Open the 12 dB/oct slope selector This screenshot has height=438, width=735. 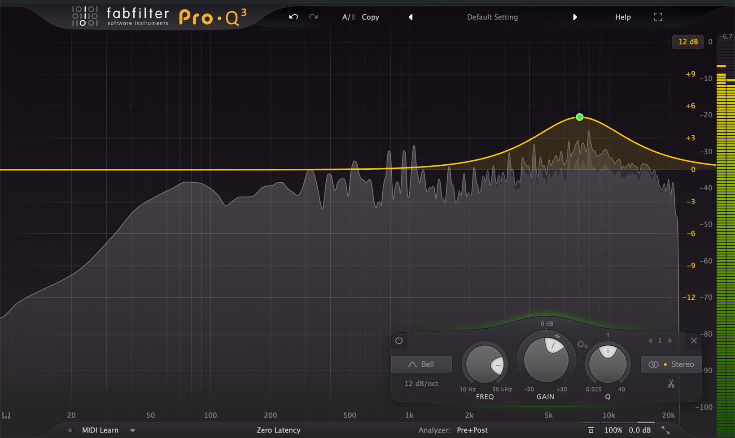(x=421, y=383)
